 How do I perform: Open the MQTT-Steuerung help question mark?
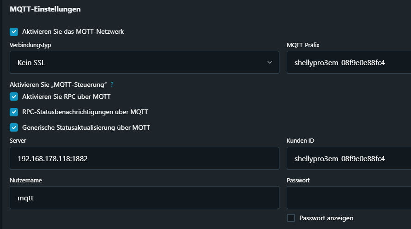(x=112, y=85)
